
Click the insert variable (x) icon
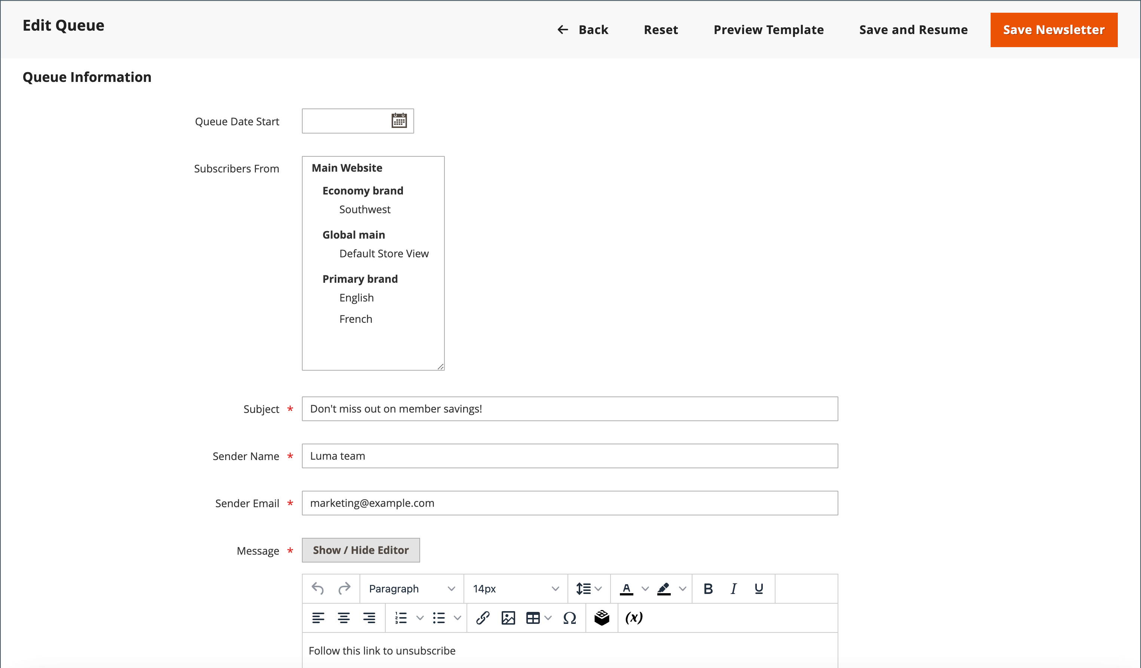click(633, 618)
